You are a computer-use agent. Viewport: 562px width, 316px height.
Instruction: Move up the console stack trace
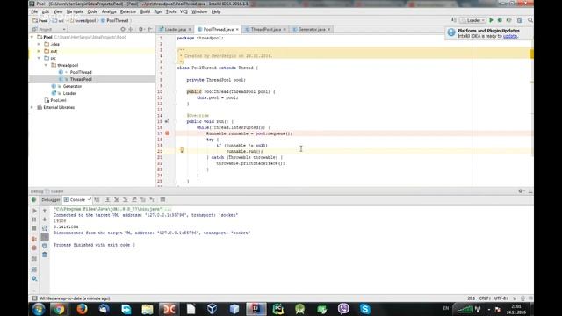[45, 211]
